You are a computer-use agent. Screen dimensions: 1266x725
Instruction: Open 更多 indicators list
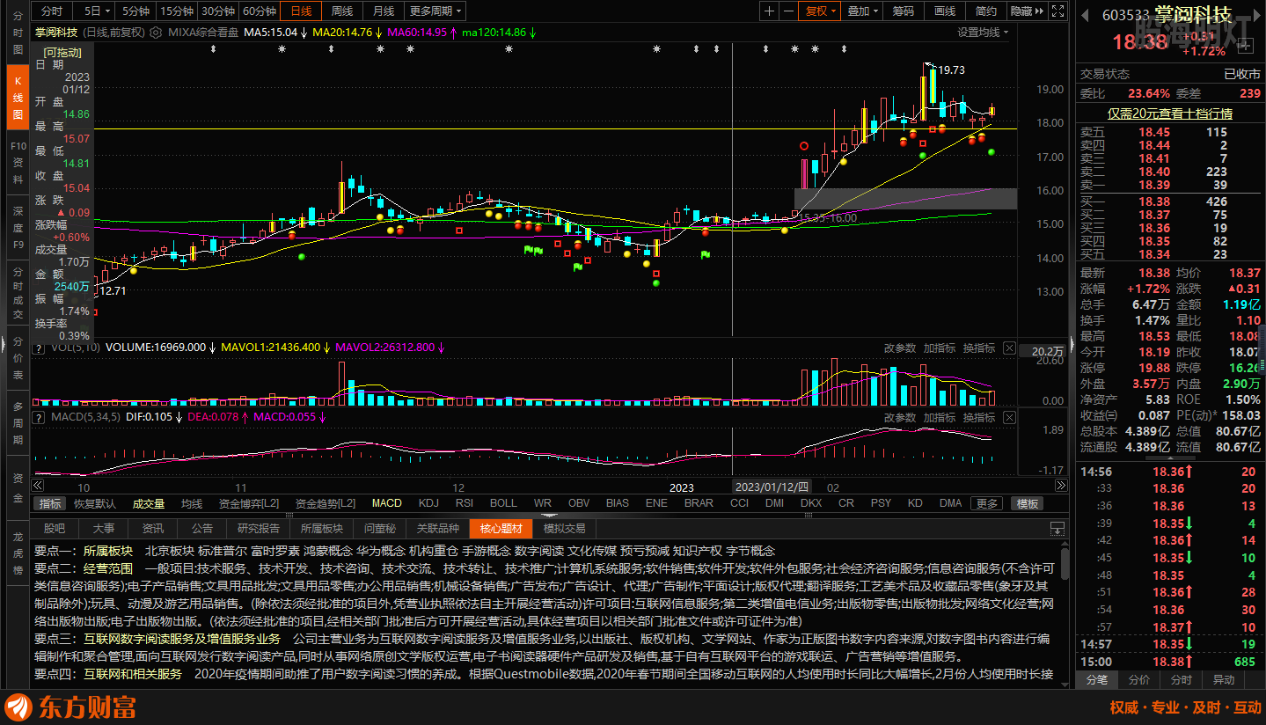987,503
